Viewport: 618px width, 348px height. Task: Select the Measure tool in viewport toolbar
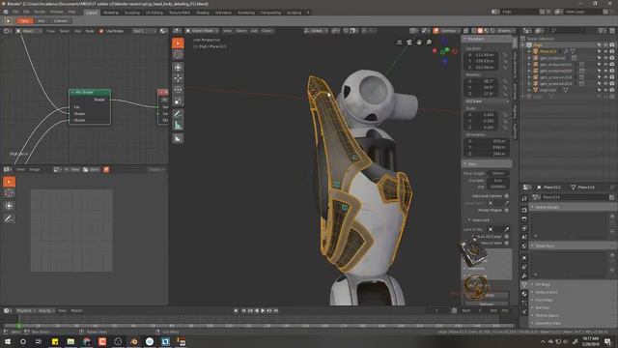[178, 126]
